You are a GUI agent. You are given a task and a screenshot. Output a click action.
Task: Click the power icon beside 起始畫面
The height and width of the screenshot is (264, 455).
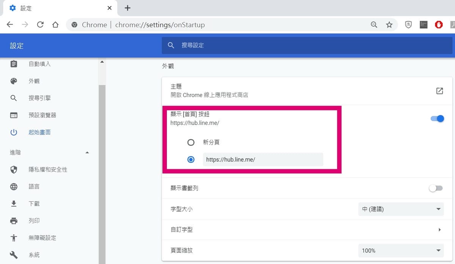pos(14,132)
